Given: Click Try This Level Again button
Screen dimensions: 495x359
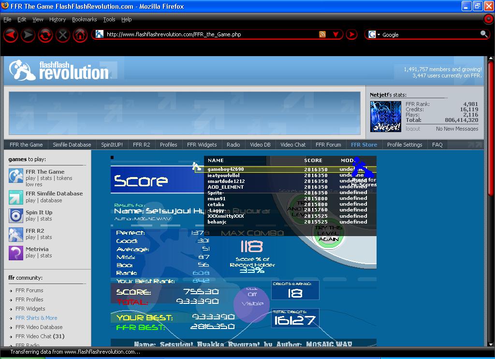Looking at the screenshot, I should pyautogui.click(x=328, y=234).
